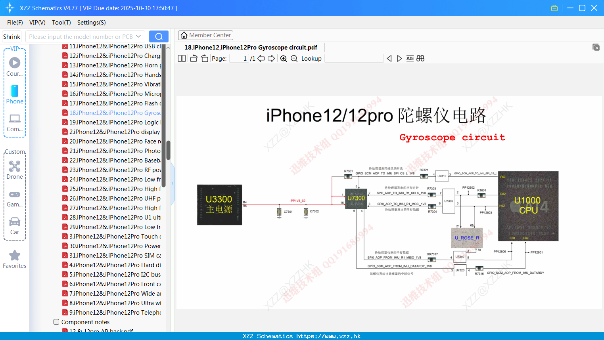Rotate page counterclockwise

coord(194,59)
